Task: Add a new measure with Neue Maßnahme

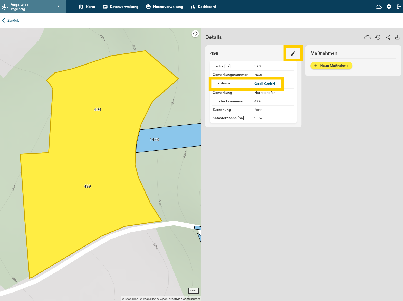Action: coord(331,66)
